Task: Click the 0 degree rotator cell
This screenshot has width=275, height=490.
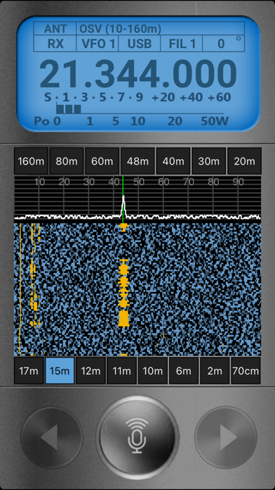Action: 224,44
